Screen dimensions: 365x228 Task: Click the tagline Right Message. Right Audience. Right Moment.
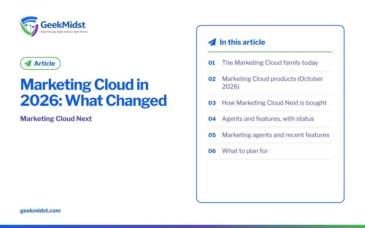(65, 32)
